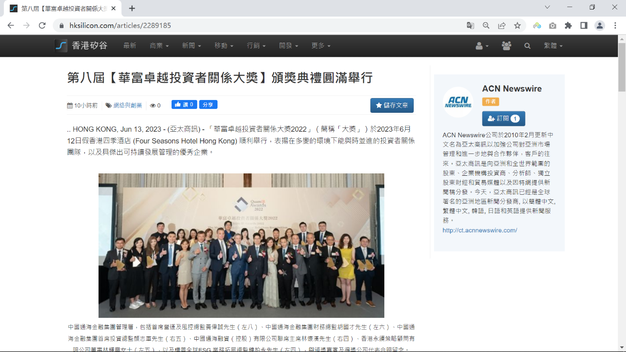Bookmark this page with the star icon
Image resolution: width=626 pixels, height=352 pixels.
coord(517,26)
